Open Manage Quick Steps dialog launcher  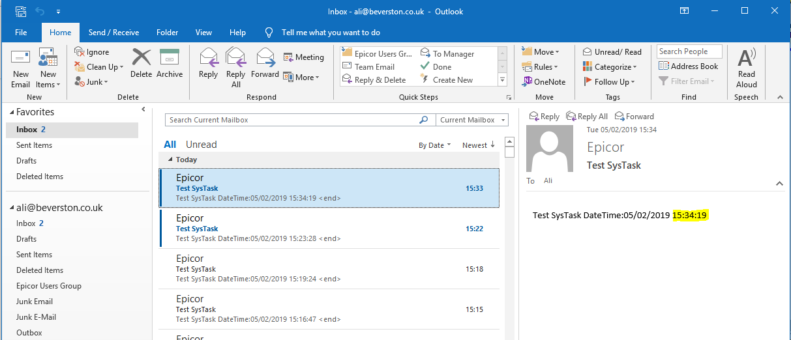click(x=509, y=97)
